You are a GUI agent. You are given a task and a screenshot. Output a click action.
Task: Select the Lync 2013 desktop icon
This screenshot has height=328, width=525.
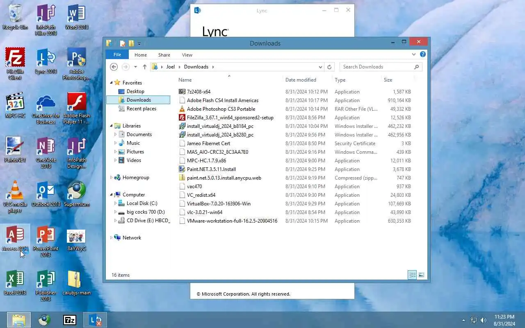pos(46,61)
